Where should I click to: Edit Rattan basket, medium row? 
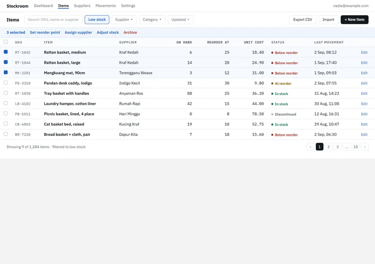point(364,52)
